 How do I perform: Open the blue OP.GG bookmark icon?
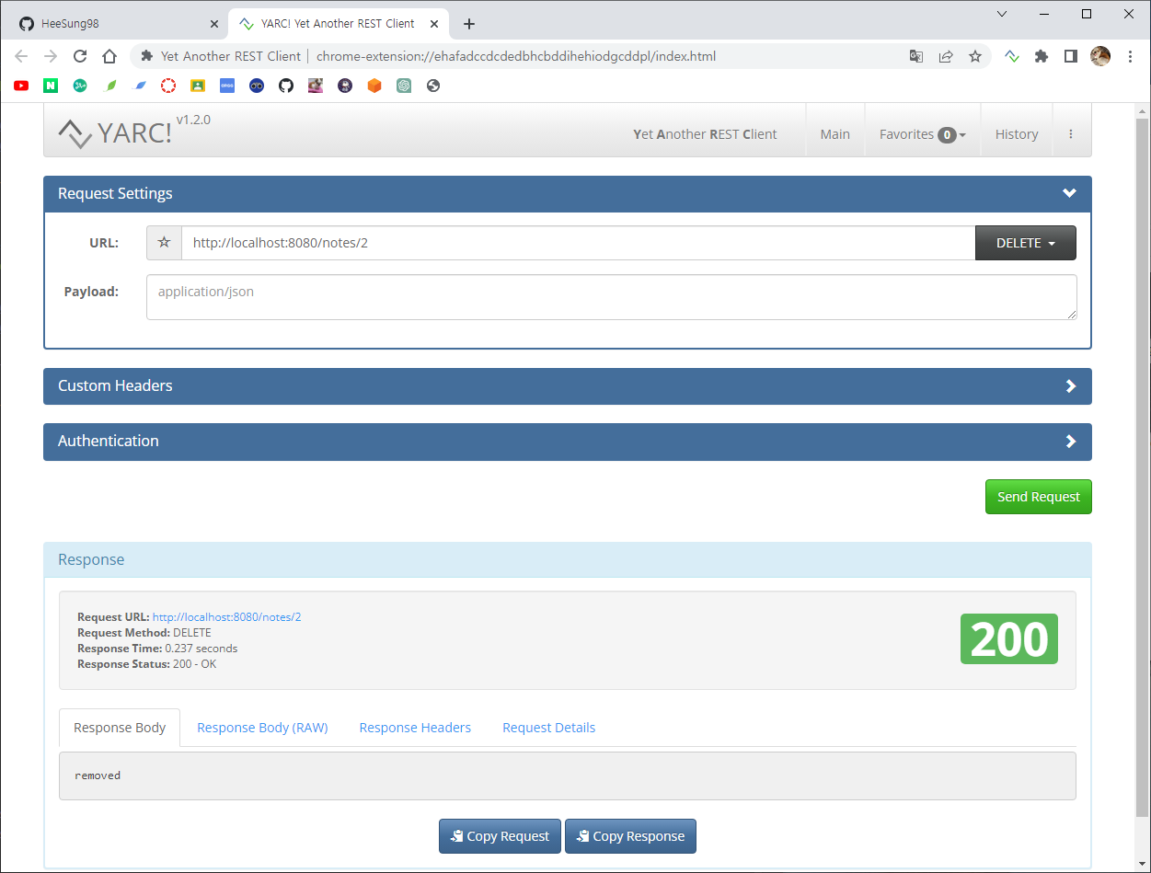(227, 86)
